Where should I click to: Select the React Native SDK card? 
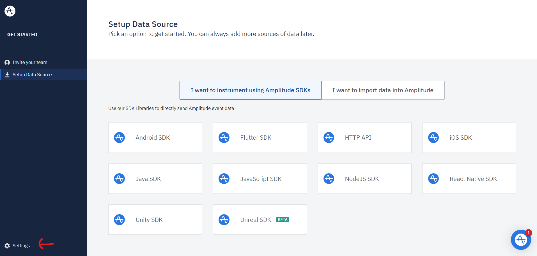point(469,179)
